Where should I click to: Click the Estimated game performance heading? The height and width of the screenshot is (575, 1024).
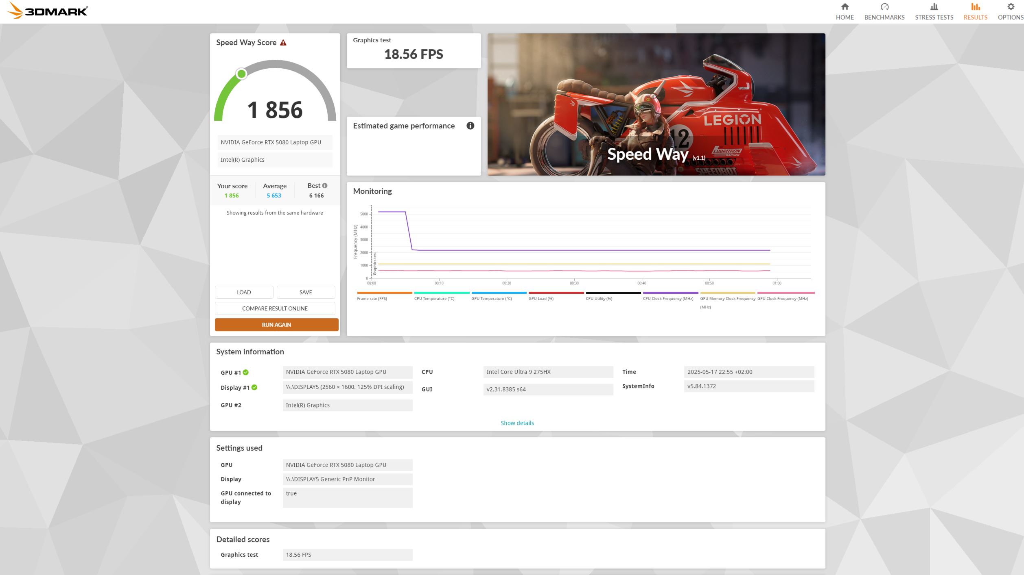coord(404,126)
